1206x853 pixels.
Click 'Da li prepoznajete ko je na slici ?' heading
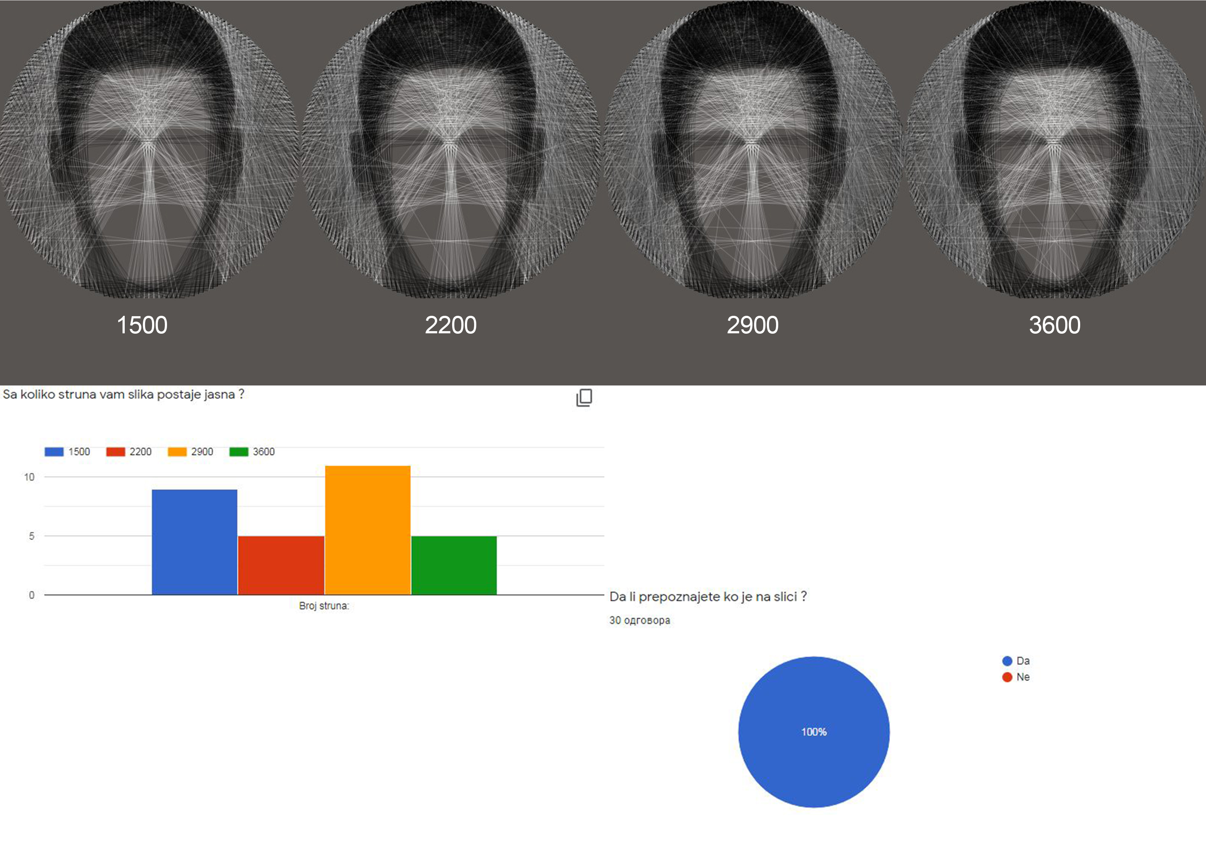708,597
